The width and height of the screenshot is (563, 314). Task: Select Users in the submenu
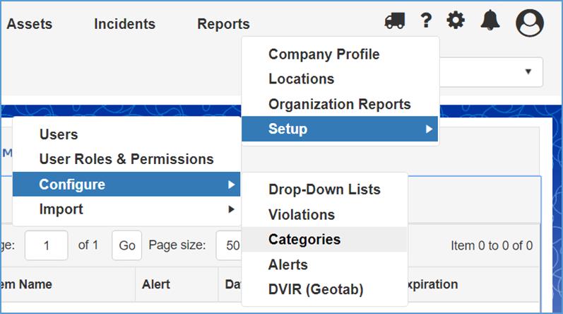(59, 134)
